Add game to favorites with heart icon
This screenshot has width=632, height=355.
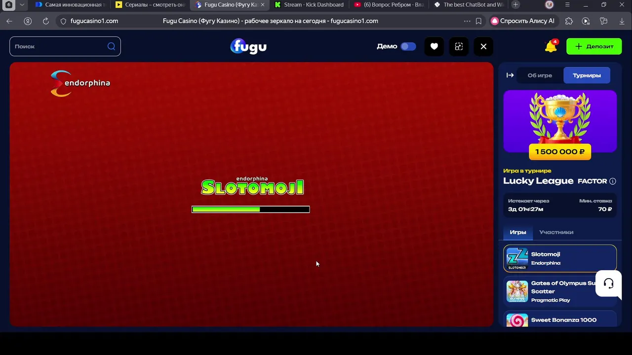(434, 46)
